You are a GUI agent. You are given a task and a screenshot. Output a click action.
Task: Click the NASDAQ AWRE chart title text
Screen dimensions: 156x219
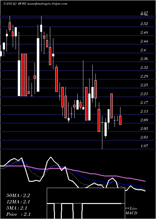pyautogui.click(x=35, y=4)
